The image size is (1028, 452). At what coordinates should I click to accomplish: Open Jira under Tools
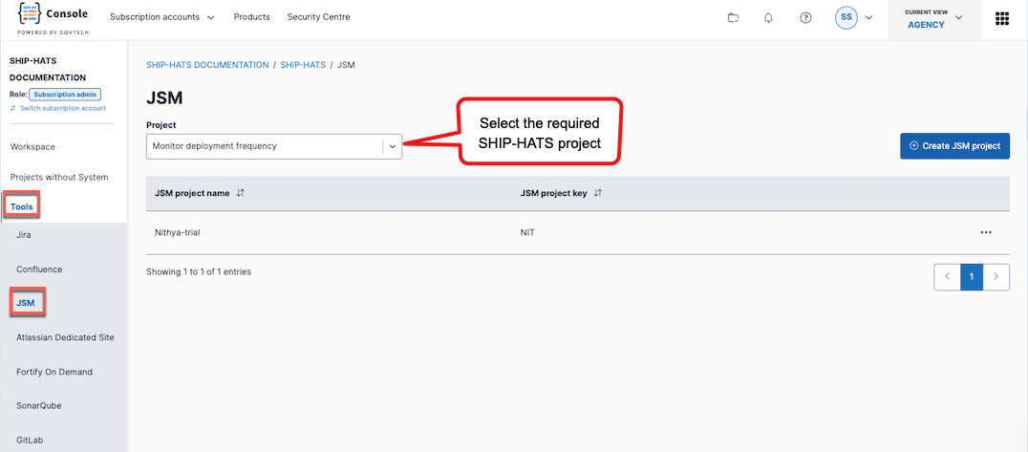pyautogui.click(x=24, y=234)
